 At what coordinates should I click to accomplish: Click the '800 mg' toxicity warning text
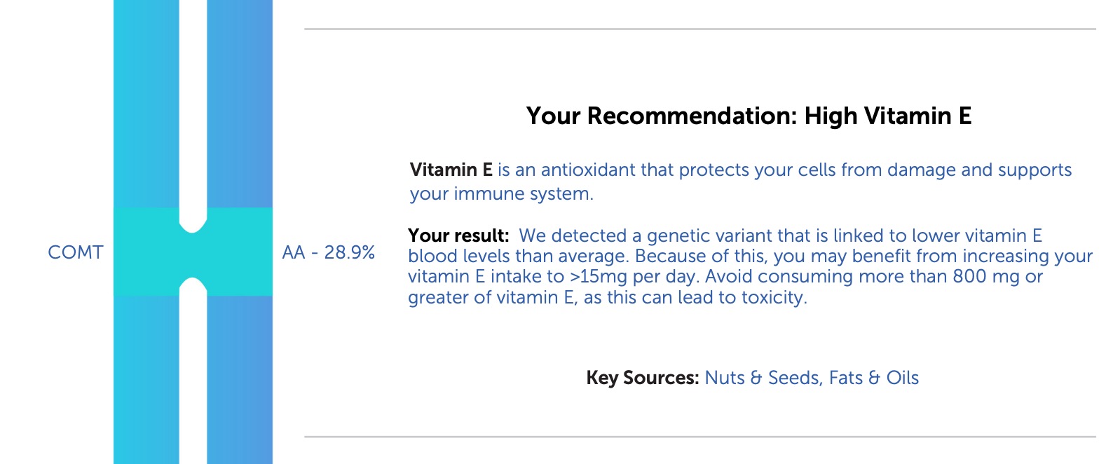coord(986,277)
